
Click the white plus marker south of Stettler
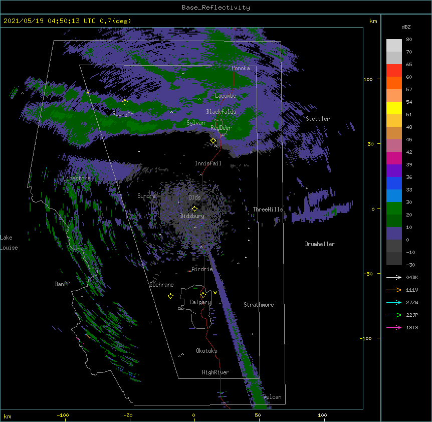[x=307, y=188]
